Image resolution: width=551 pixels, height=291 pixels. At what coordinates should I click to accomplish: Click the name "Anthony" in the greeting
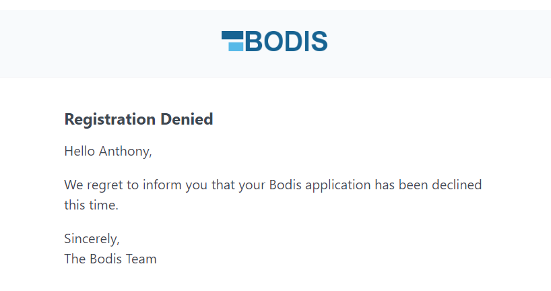tap(125, 152)
